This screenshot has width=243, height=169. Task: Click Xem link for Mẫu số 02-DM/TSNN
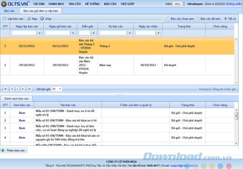pyautogui.click(x=22, y=112)
